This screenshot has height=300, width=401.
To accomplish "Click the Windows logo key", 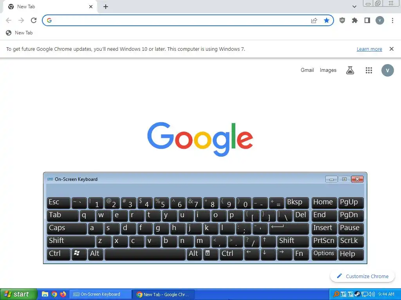I will 79,254.
